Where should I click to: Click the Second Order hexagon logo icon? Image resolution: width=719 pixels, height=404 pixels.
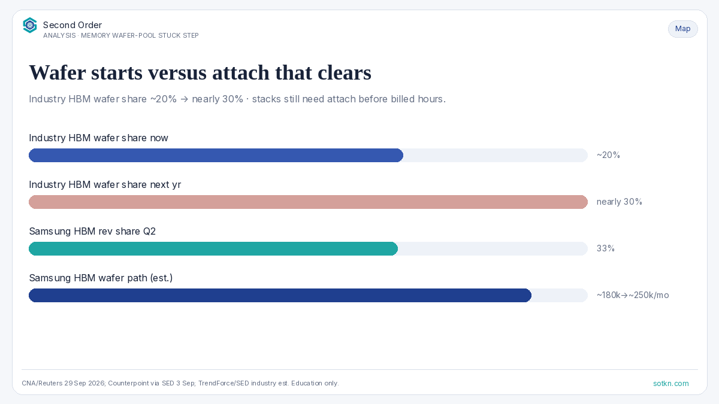pyautogui.click(x=30, y=25)
